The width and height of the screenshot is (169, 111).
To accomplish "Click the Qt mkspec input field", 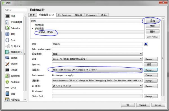I will pos(97,91).
